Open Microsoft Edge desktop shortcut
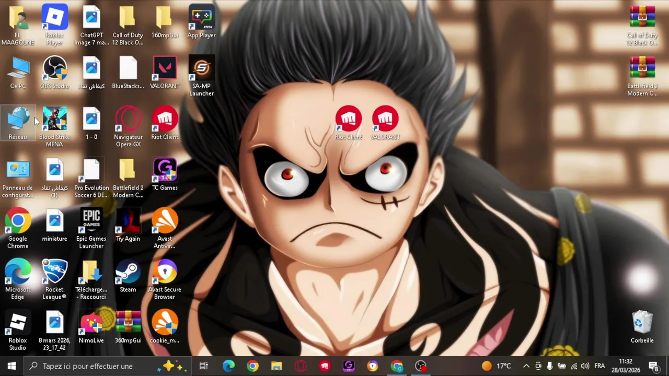The width and height of the screenshot is (669, 376). tap(18, 280)
